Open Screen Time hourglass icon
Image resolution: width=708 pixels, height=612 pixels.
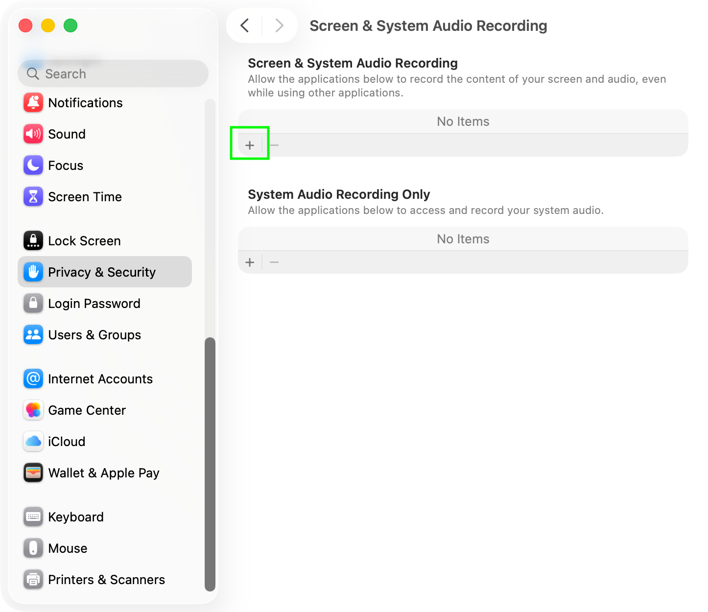[x=33, y=197]
